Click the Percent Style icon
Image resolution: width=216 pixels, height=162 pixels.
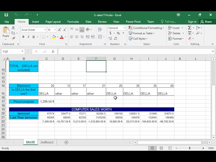pos(118,33)
